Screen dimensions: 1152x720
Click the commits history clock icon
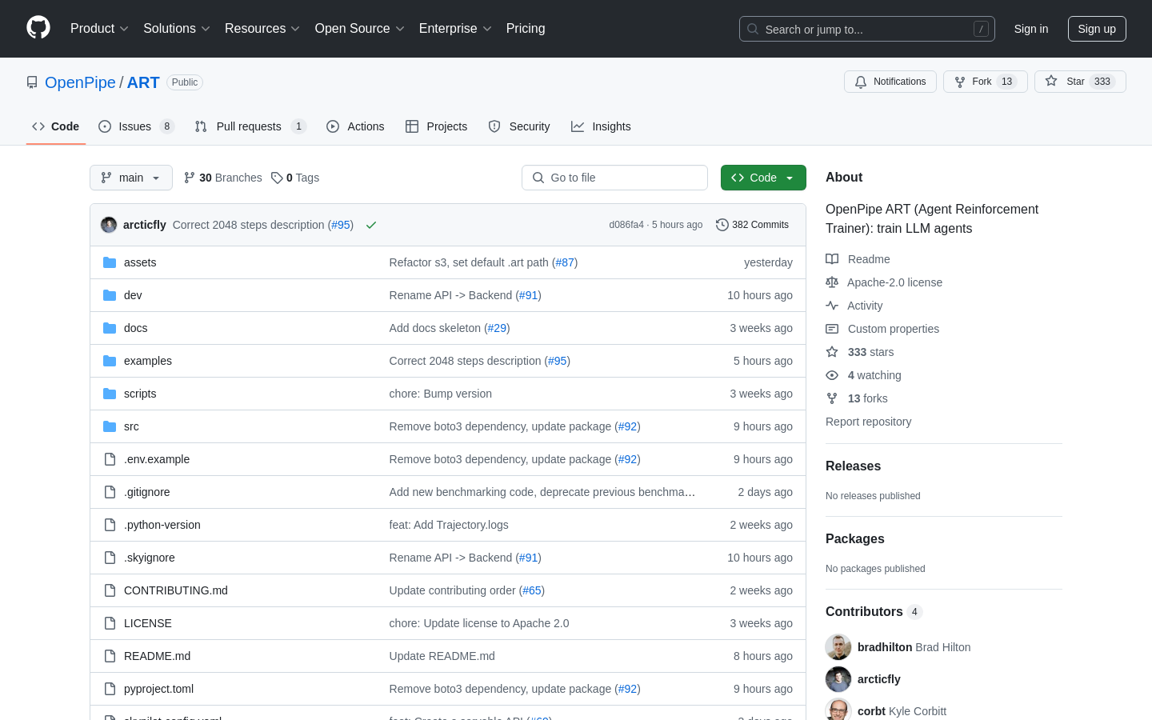(722, 225)
